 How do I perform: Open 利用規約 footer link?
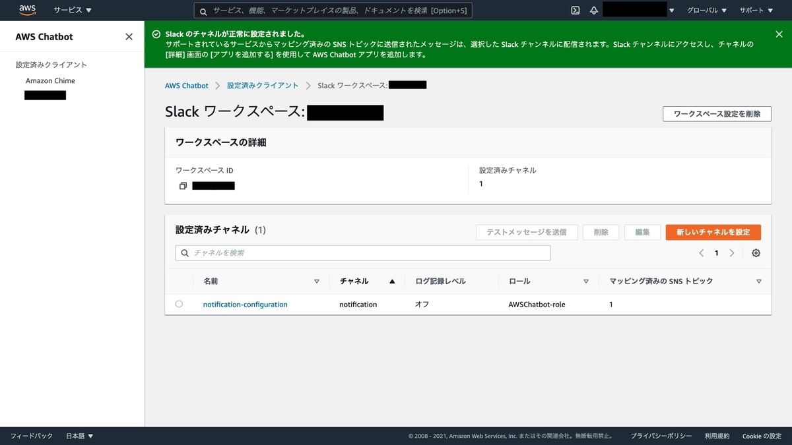pyautogui.click(x=717, y=436)
